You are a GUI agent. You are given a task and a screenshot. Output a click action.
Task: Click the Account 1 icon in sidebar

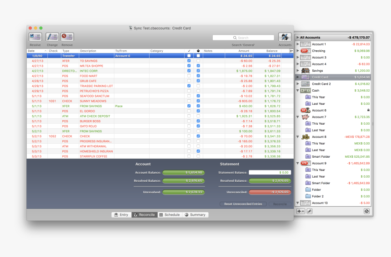(x=305, y=44)
